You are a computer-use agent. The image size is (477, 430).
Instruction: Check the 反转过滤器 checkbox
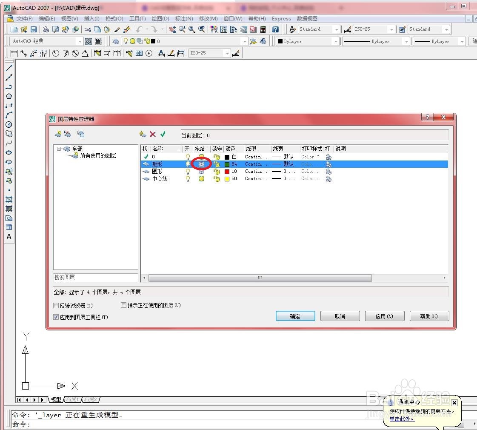[56, 305]
